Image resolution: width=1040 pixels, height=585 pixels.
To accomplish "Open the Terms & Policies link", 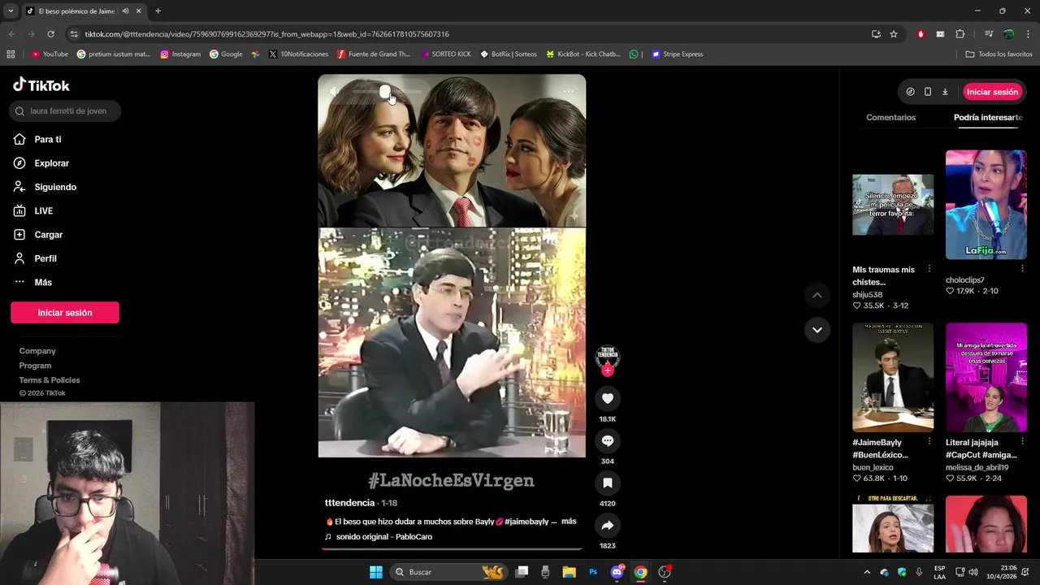I will tap(50, 380).
